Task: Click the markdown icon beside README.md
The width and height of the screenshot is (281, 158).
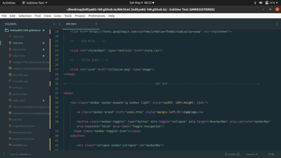Action: coord(10,145)
